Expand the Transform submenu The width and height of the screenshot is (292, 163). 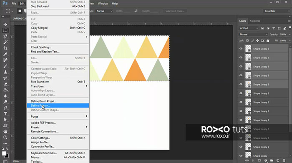coord(58,86)
